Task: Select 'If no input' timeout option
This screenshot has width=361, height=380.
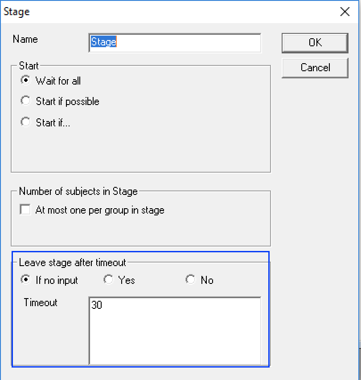Action: (x=25, y=280)
